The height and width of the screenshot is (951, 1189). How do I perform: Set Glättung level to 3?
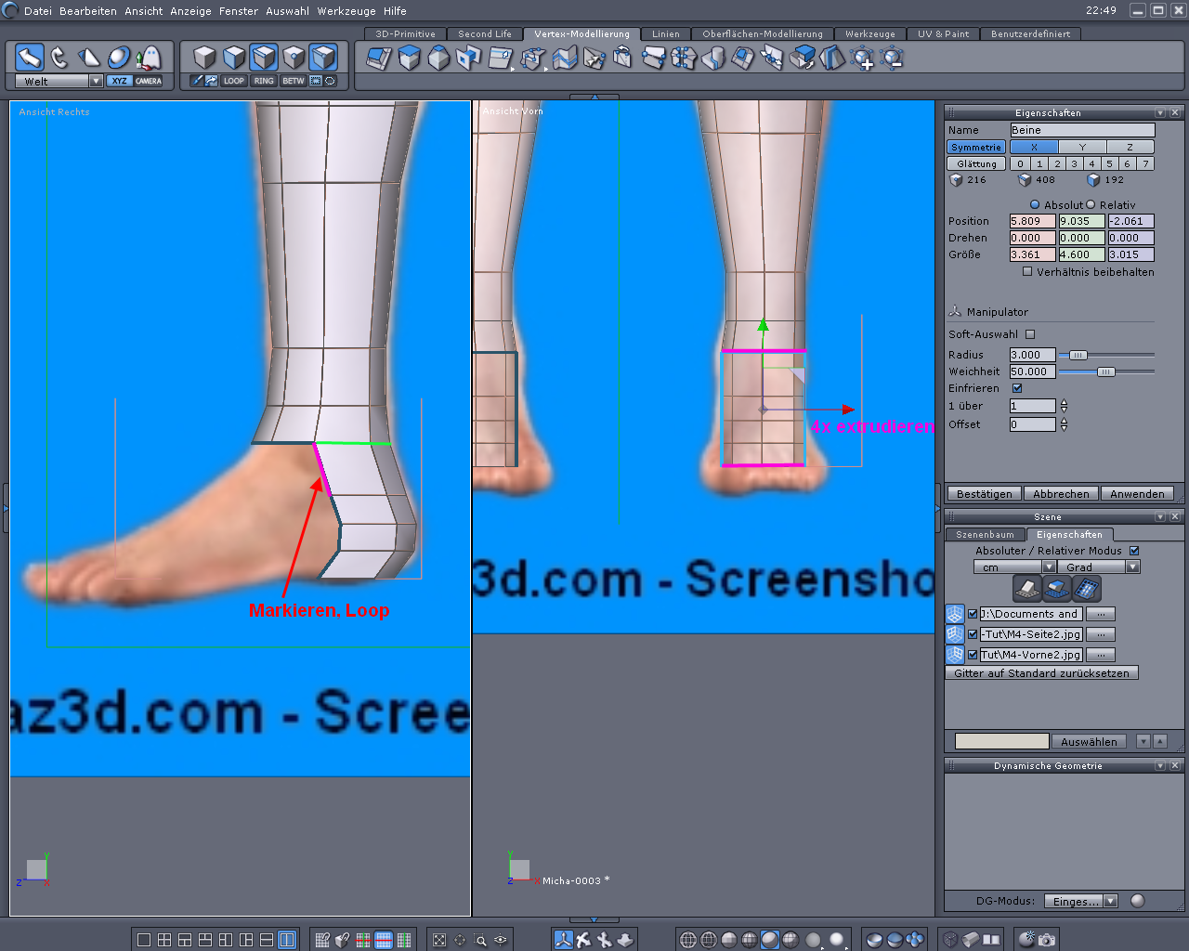[x=1075, y=163]
